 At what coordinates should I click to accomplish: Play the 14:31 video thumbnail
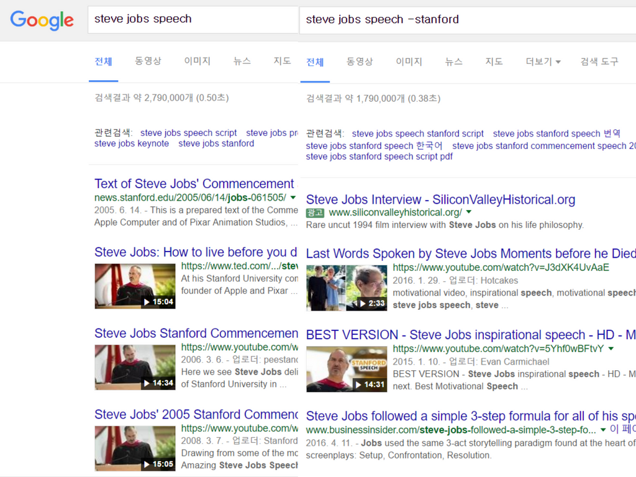347,369
